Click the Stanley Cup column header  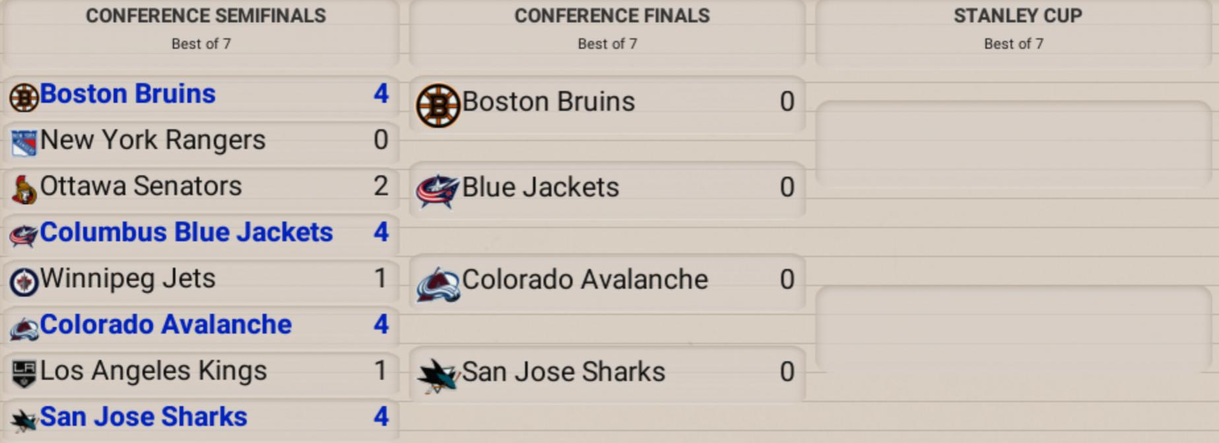click(1017, 16)
